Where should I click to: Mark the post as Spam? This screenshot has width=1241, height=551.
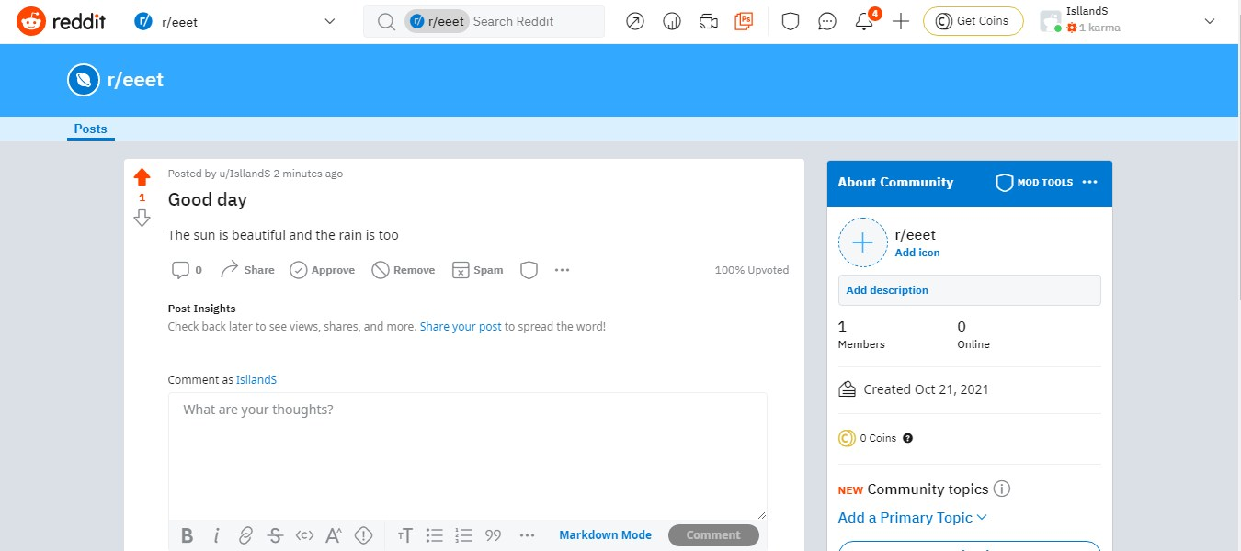478,270
